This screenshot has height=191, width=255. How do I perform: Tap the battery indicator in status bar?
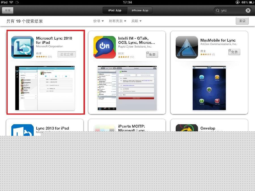click(x=251, y=2)
